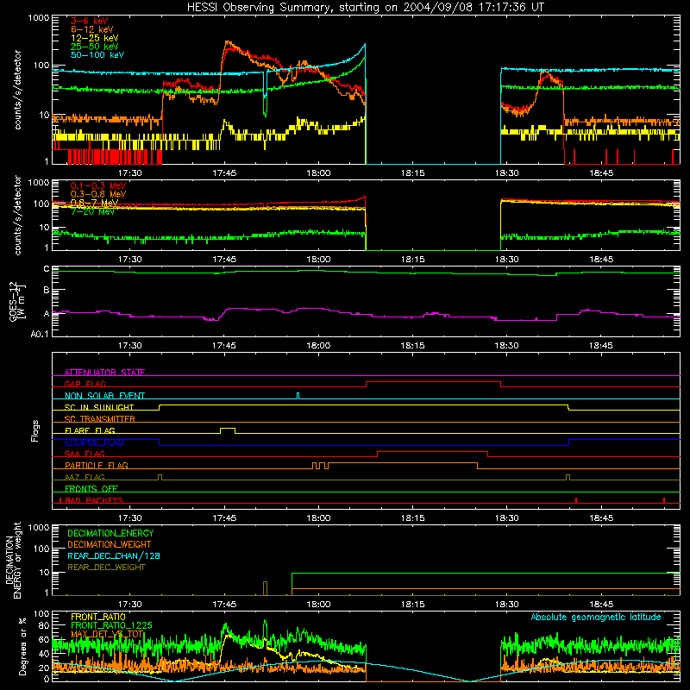Select the 50-100 keV legend label
The height and width of the screenshot is (690, 690).
click(x=97, y=55)
